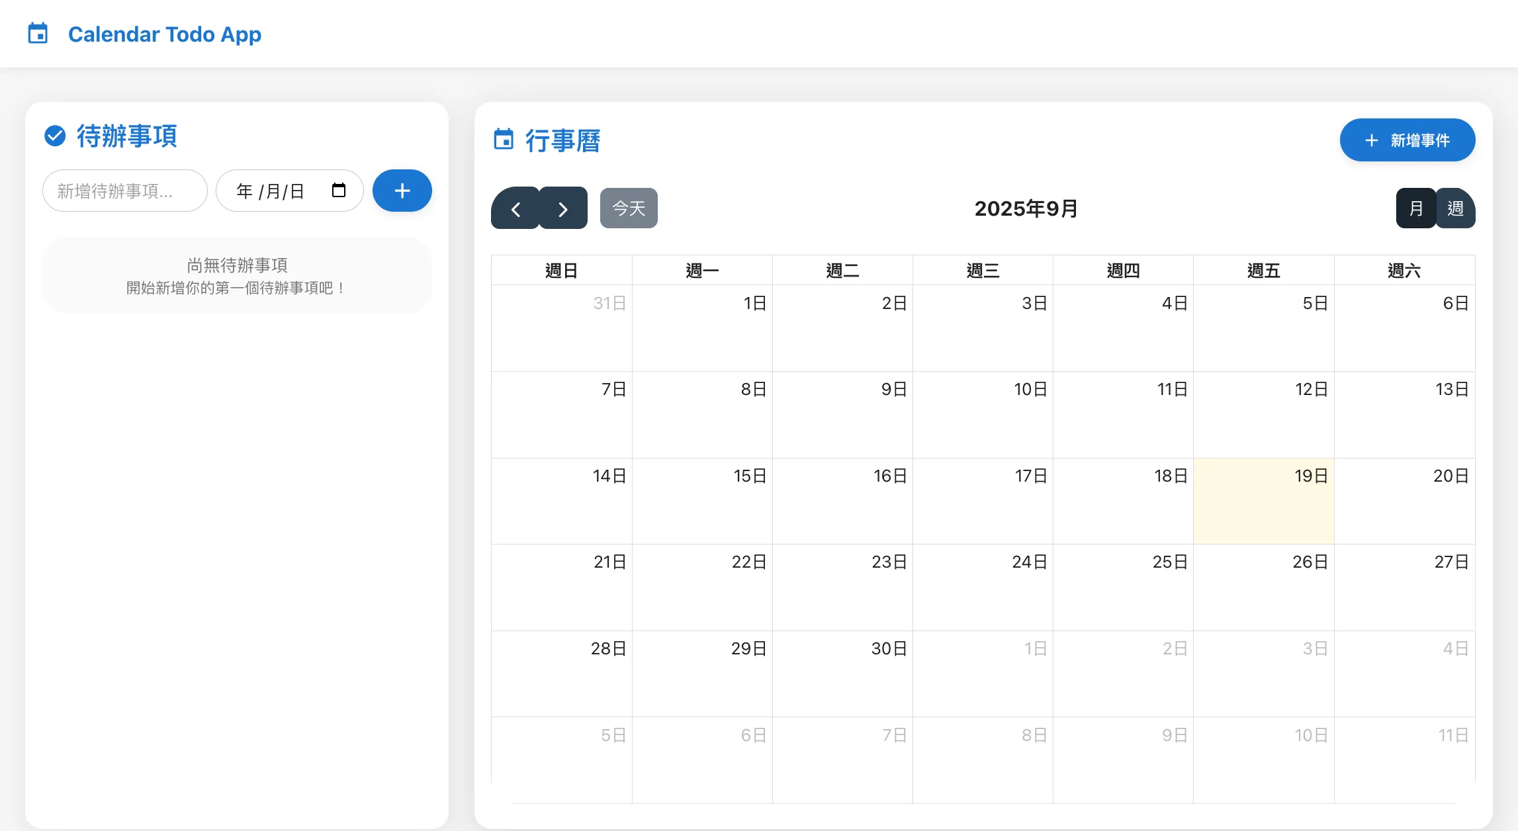Viewport: 1518px width, 831px height.
Task: Click the calendar icon in the app header
Action: (x=38, y=33)
